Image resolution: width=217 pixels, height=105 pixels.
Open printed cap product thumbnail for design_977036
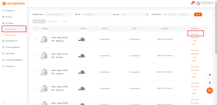click(x=82, y=89)
